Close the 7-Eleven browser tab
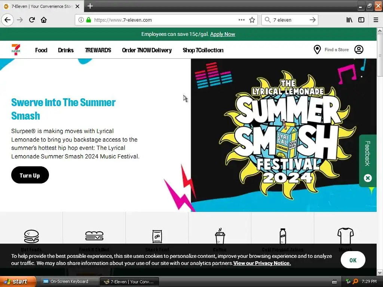Image resolution: width=383 pixels, height=287 pixels. 77,6
